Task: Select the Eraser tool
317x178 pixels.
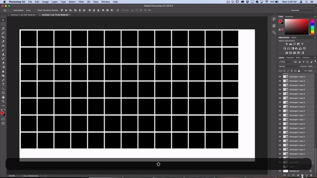Action: pos(3,63)
